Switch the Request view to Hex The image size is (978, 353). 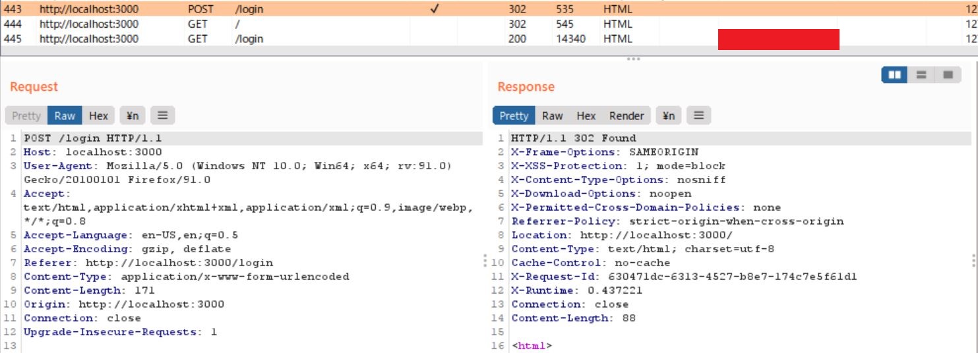(98, 116)
